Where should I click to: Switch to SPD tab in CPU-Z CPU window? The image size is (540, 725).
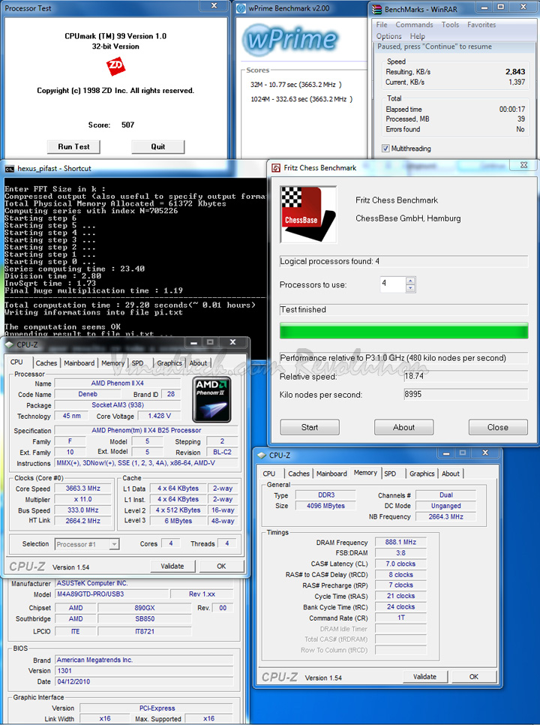[137, 363]
